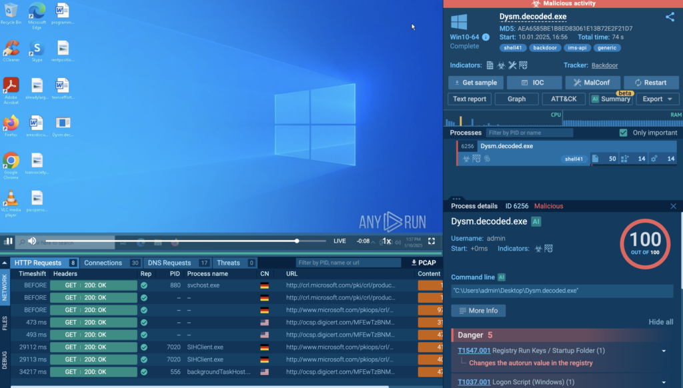Open the Backdoor tracker link
Image resolution: width=683 pixels, height=388 pixels.
click(x=604, y=65)
